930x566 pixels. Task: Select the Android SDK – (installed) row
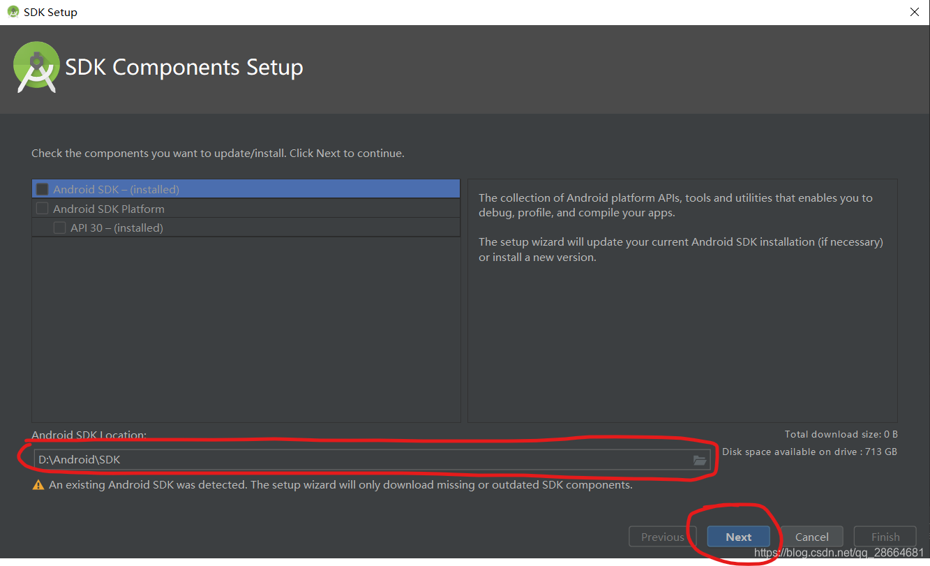pyautogui.click(x=246, y=189)
